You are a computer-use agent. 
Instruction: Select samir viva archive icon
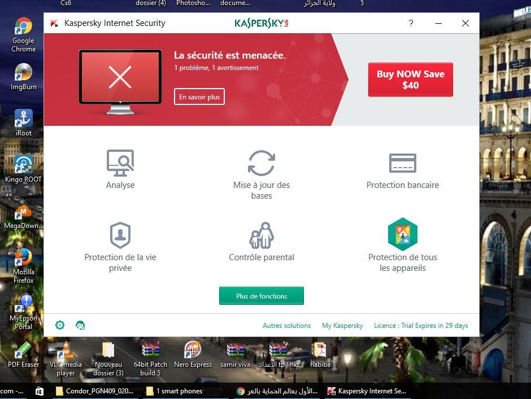point(235,354)
